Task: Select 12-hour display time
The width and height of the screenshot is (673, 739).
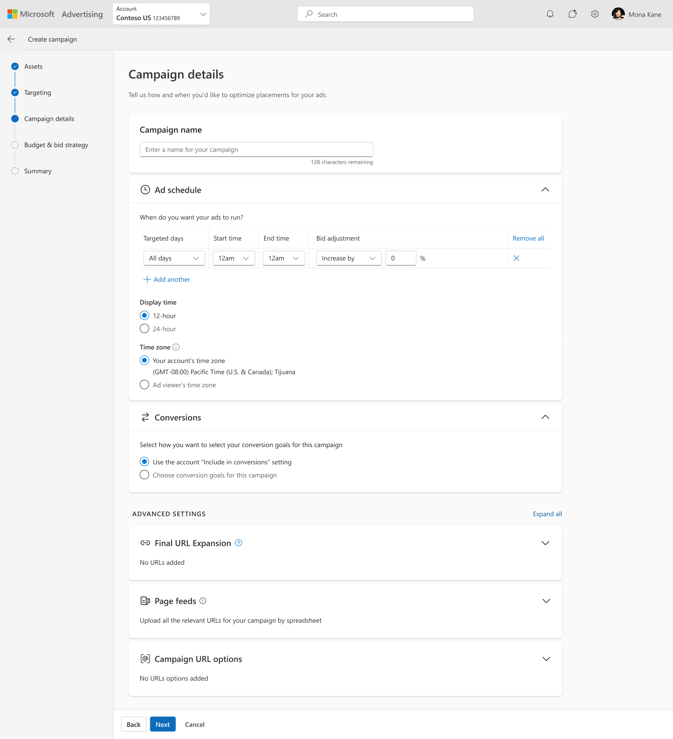Action: [x=145, y=315]
